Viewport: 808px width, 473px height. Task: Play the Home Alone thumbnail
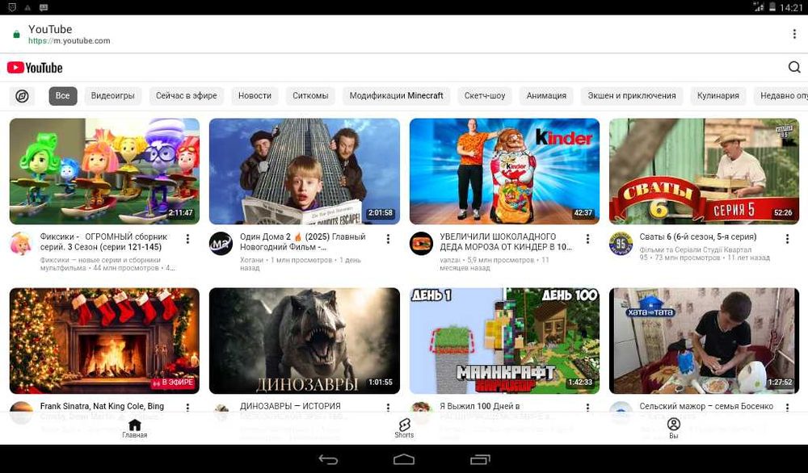click(x=305, y=171)
